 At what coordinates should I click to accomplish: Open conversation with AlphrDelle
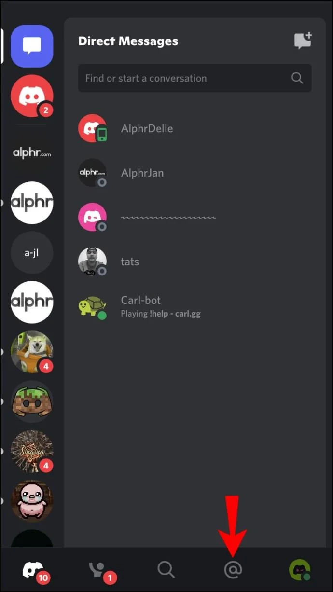[x=194, y=128]
